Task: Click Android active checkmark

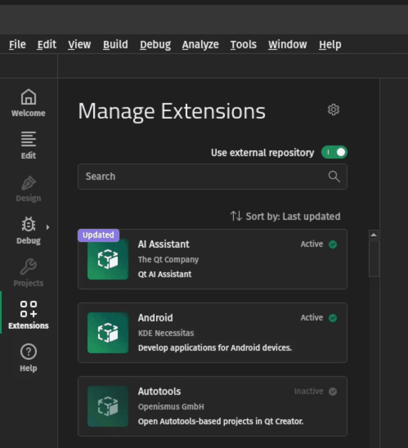Action: tap(333, 318)
